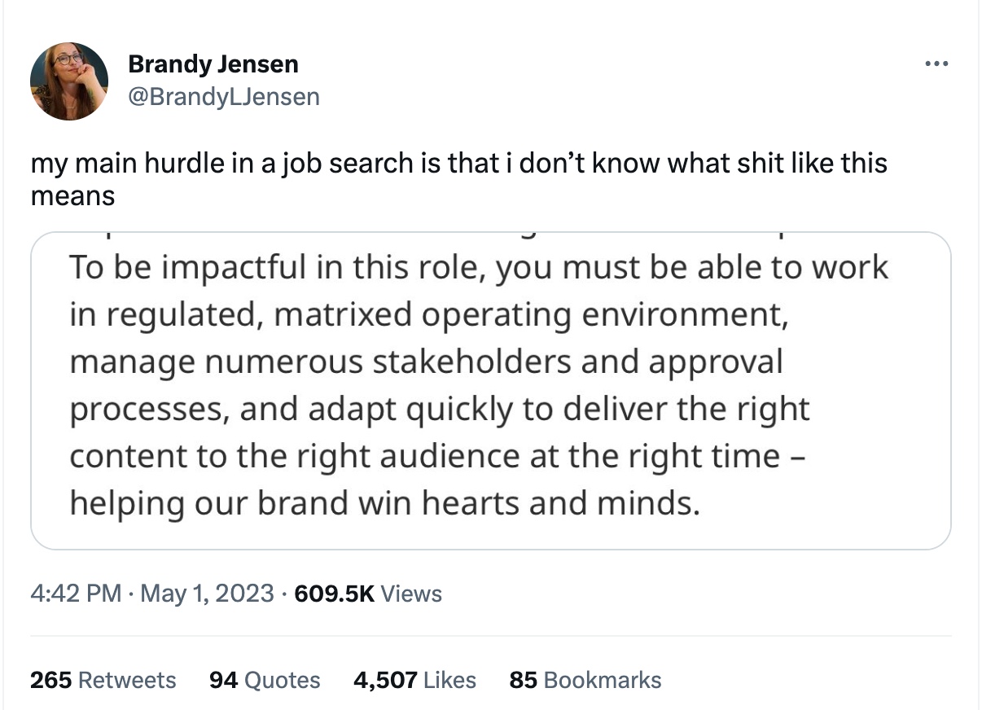Open the Brandy Jensen display name link
The image size is (982, 710).
point(213,64)
